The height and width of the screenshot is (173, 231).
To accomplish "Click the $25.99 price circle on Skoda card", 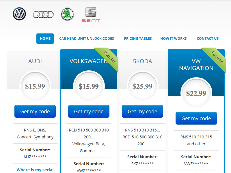I will click(x=142, y=86).
